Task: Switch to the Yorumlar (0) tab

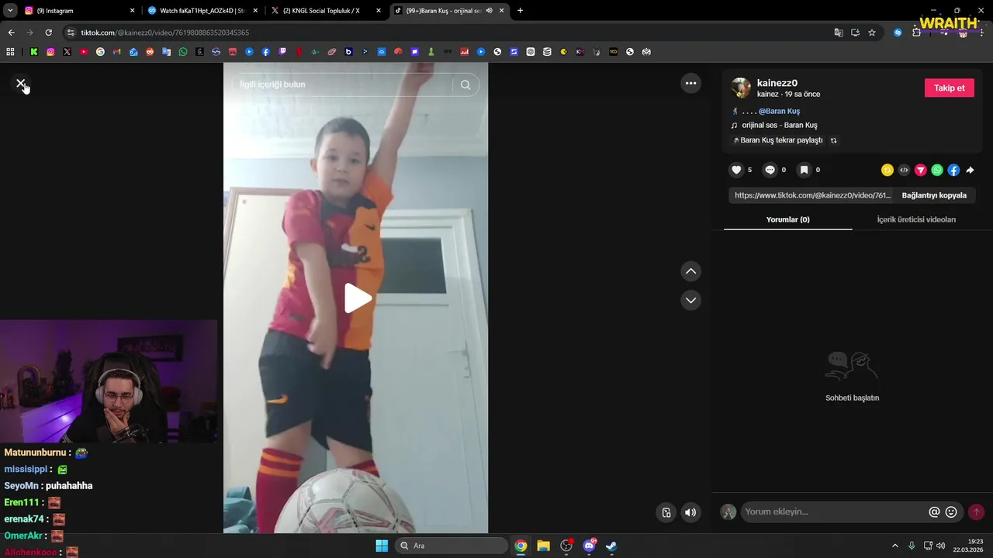Action: point(787,219)
